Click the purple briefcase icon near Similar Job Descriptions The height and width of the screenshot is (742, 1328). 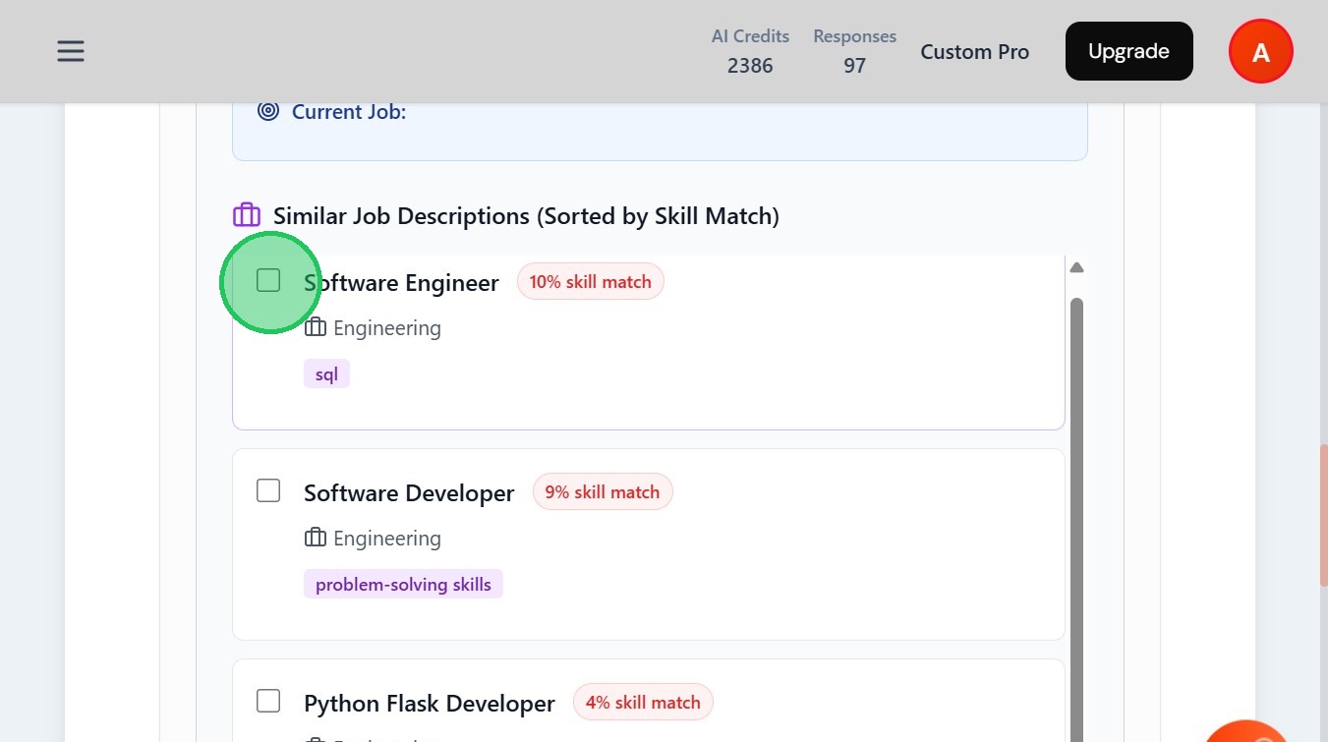point(246,215)
